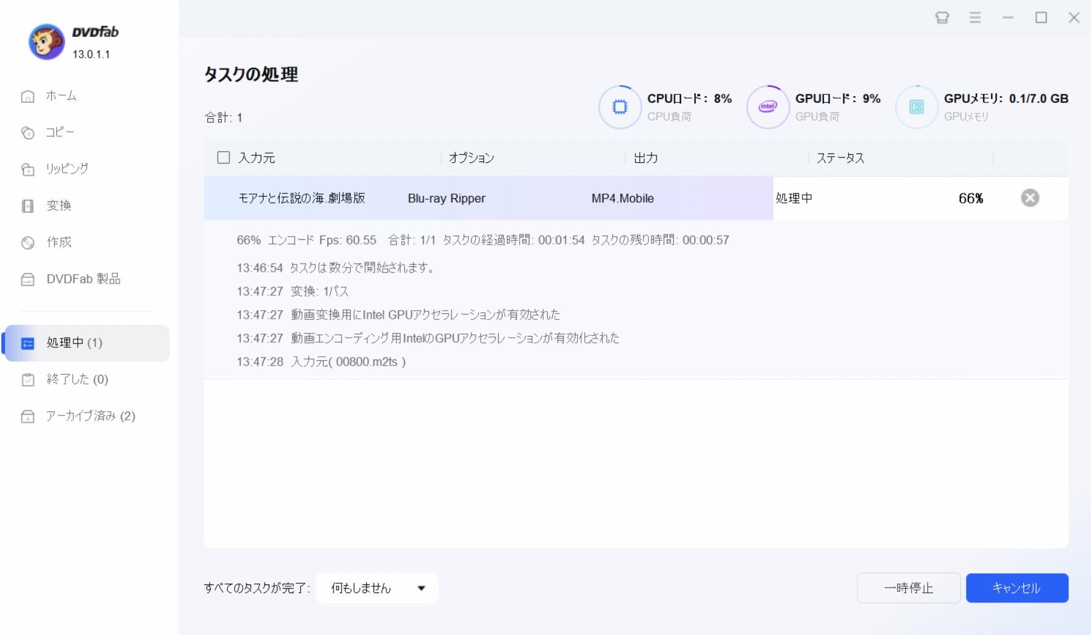The image size is (1091, 635).
Task: Click the 入力元 column header label
Action: [x=256, y=158]
